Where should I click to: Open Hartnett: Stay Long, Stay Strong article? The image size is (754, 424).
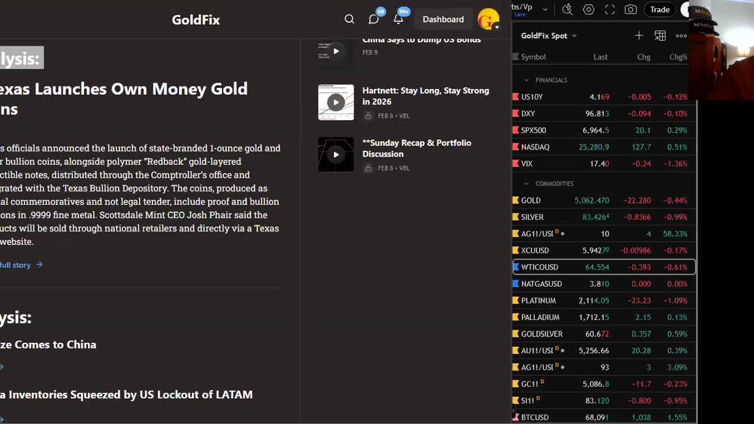click(x=426, y=96)
